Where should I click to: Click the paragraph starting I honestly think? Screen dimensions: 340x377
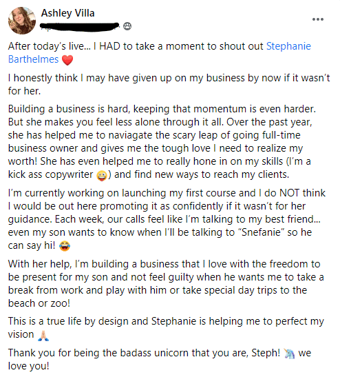tap(169, 84)
